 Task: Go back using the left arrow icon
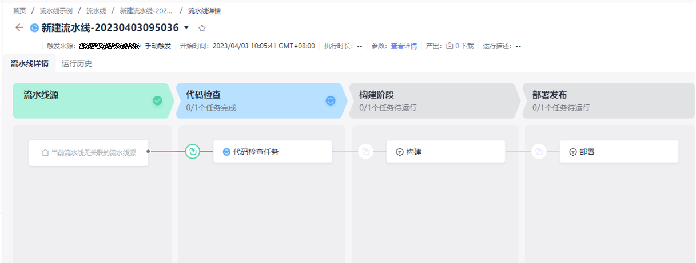(x=19, y=27)
